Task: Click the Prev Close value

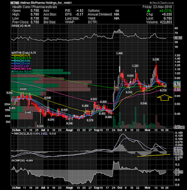Action: (x=35, y=22)
